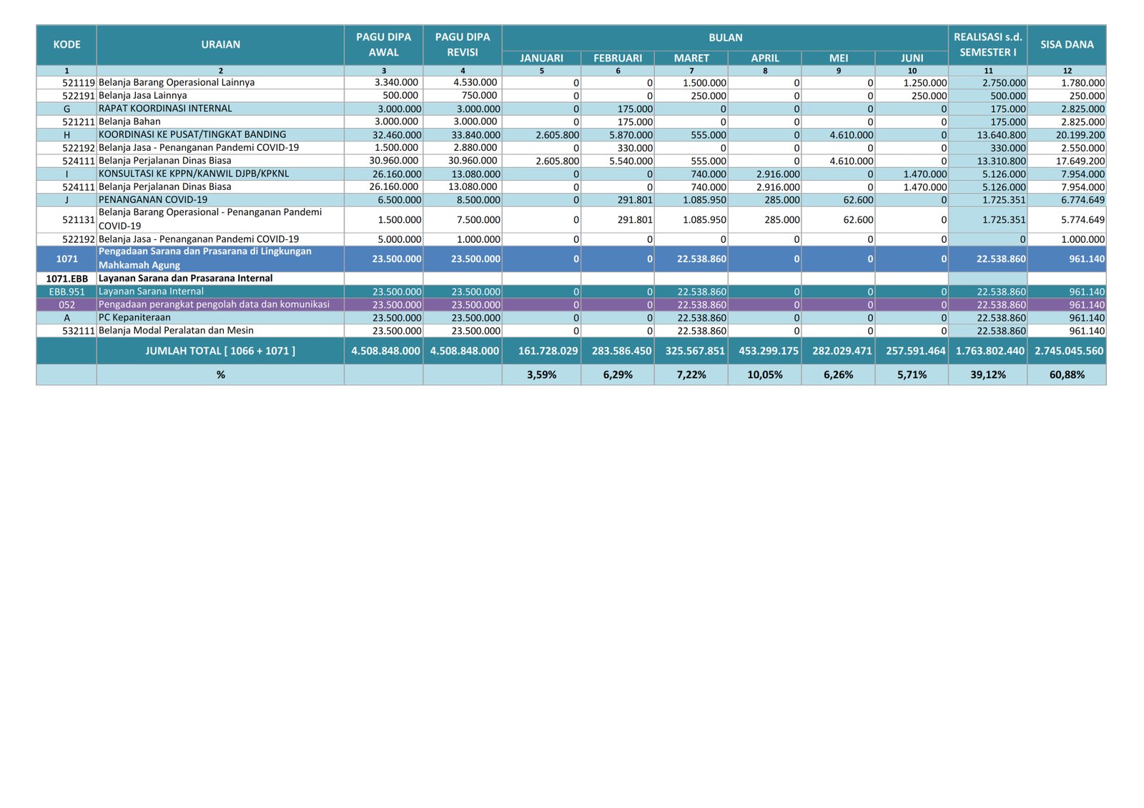This screenshot has height=808, width=1144.
Task: Select the APRIL month header
Action: 765,58
